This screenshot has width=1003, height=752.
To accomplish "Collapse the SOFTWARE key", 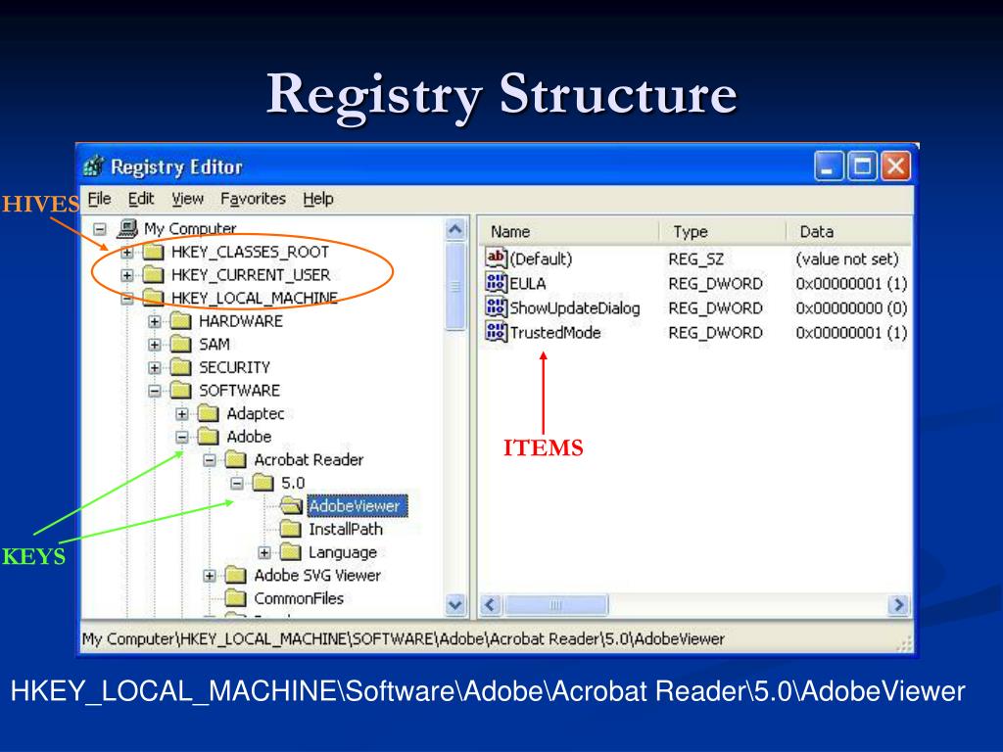I will click(x=154, y=390).
